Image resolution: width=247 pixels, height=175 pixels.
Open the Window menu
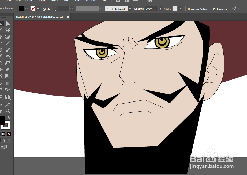tap(91, 1)
